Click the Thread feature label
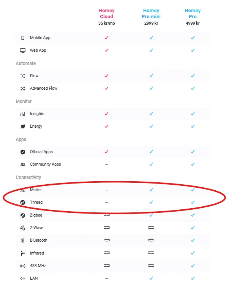 (36, 202)
